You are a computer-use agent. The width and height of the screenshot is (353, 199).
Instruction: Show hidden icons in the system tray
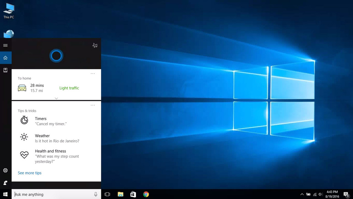tap(302, 194)
